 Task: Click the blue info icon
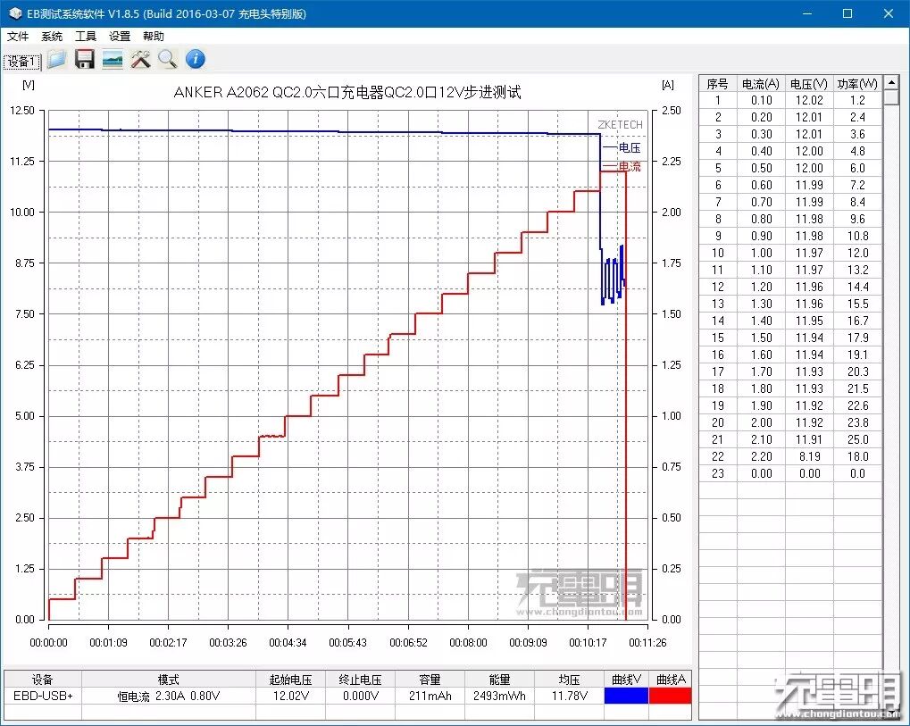[x=196, y=59]
